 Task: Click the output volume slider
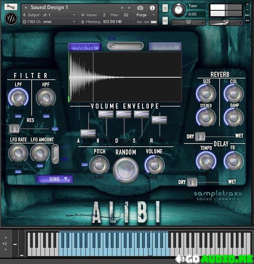226,23
